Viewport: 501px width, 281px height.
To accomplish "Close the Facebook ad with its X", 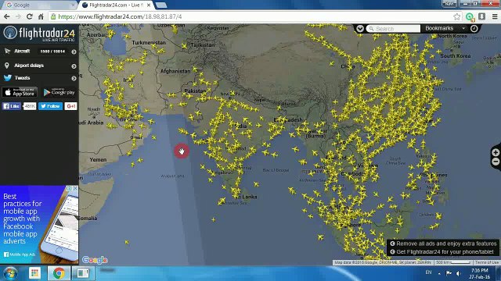I will pos(75,188).
